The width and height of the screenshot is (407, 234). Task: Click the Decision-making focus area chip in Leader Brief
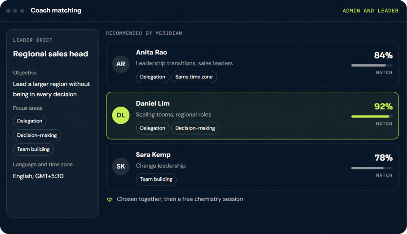tap(37, 135)
